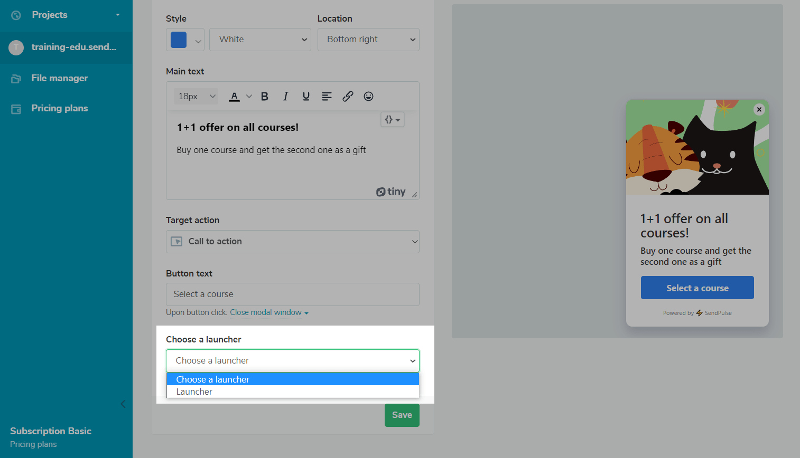Toggle italic formatting in the text editor
Viewport: 800px width, 458px height.
(x=285, y=96)
